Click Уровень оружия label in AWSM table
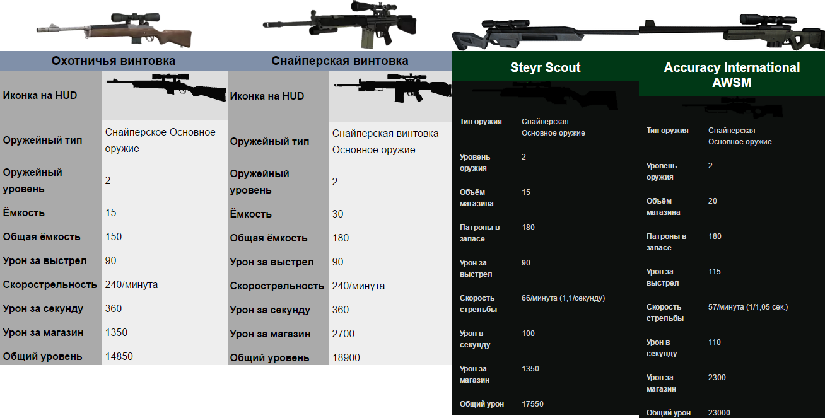This screenshot has width=825, height=418. tap(662, 171)
